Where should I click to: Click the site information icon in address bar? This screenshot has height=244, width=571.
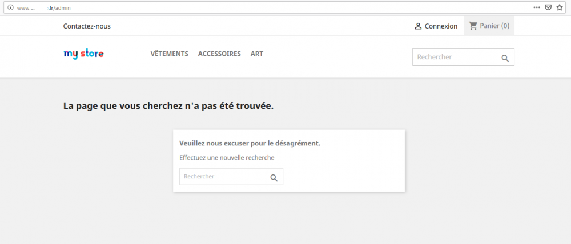pos(10,7)
